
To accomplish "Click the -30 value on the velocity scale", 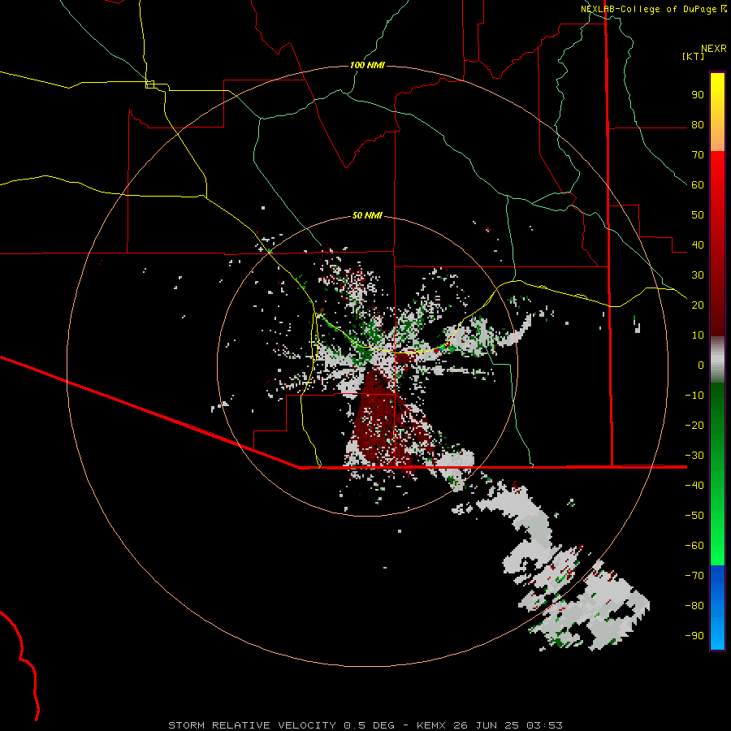I will [x=694, y=456].
